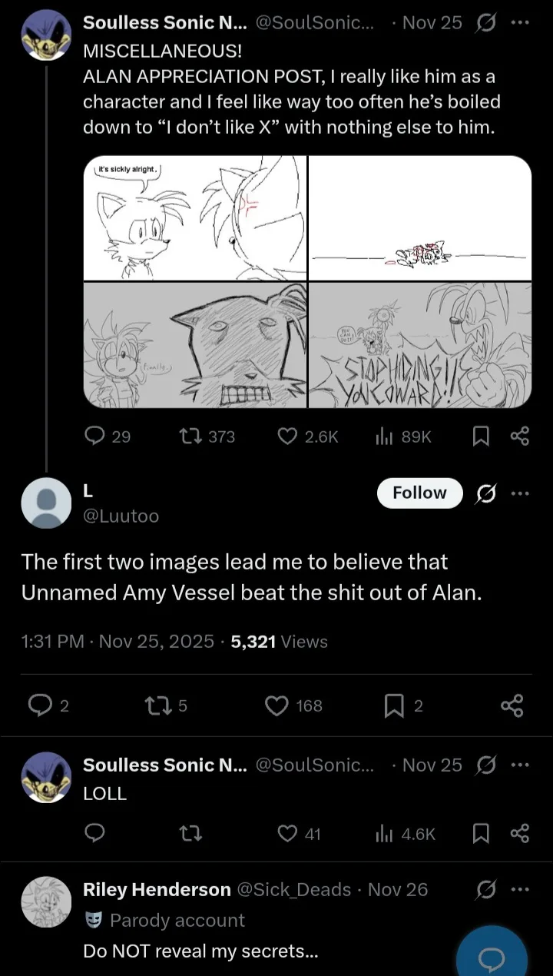
Task: Open replies on L's tweet
Action: tap(39, 705)
